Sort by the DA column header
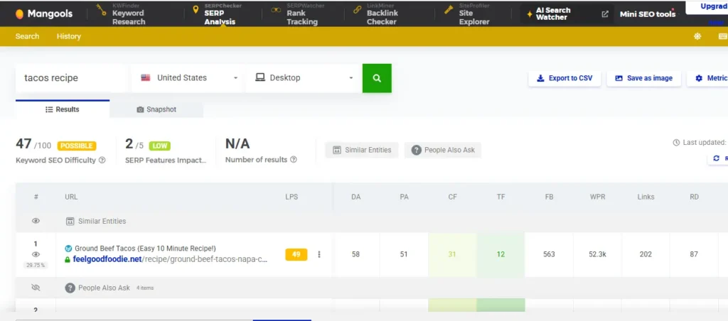This screenshot has width=728, height=321. pyautogui.click(x=356, y=197)
